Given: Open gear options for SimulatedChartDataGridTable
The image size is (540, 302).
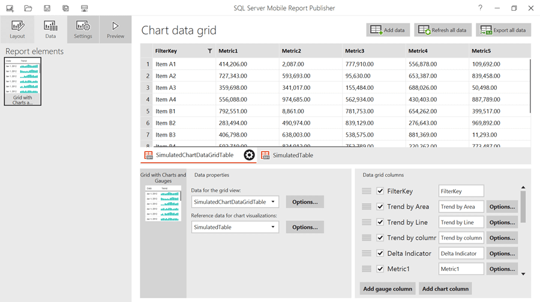Looking at the screenshot, I should point(249,155).
